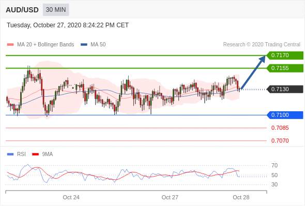Click the chart timestamp text

pos(68,25)
